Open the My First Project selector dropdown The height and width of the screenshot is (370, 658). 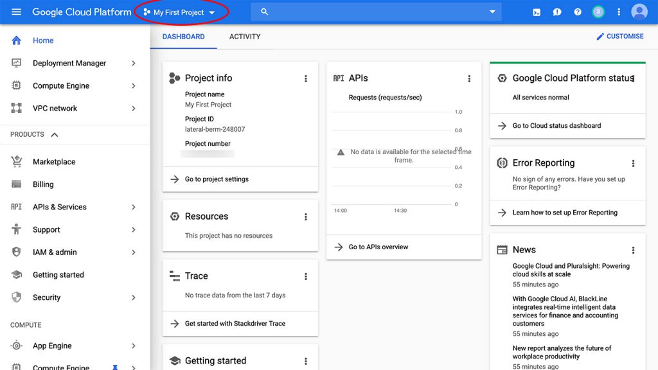tap(180, 12)
